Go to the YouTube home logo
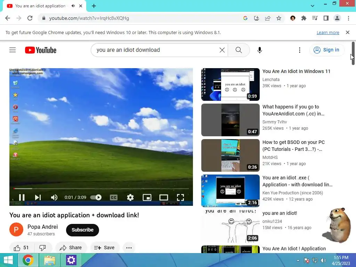The height and width of the screenshot is (267, 356). (x=41, y=50)
